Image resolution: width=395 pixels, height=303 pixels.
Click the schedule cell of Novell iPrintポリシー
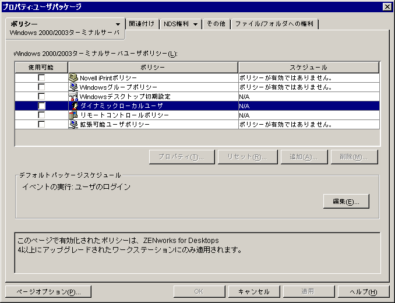click(309, 77)
